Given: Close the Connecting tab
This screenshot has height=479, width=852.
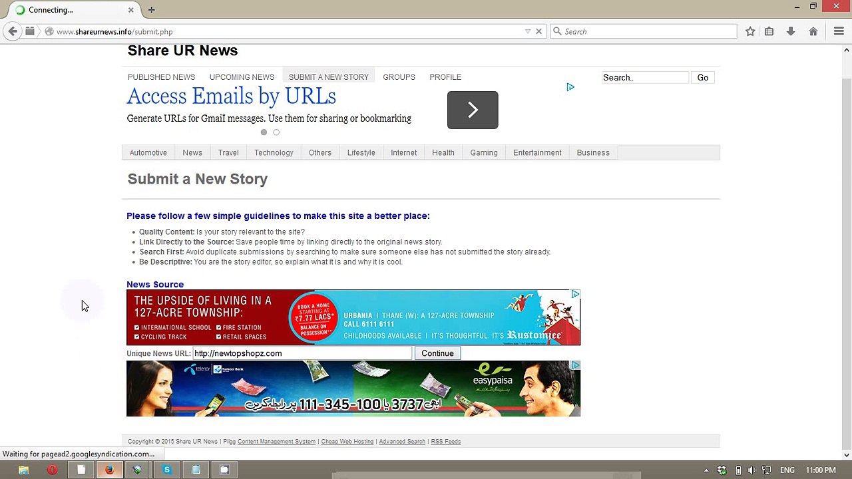Looking at the screenshot, I should 130,10.
